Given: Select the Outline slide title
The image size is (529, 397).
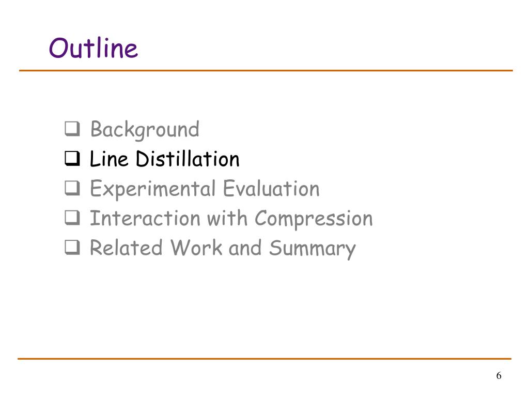Looking at the screenshot, I should tap(94, 48).
